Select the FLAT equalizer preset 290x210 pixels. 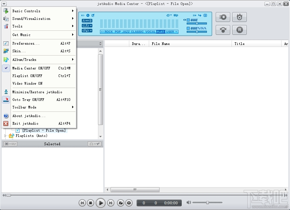click(160, 32)
